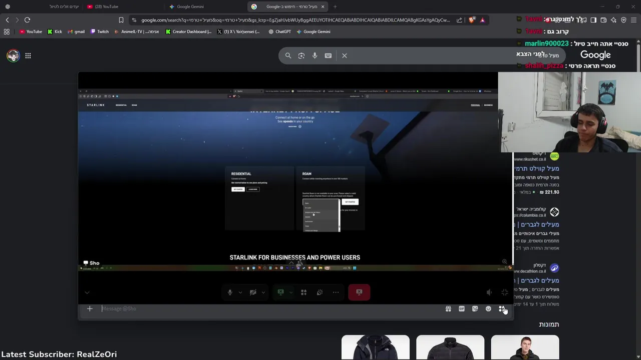Viewport: 641px width, 360px height.
Task: Close the active Google search tab
Action: coord(323,6)
